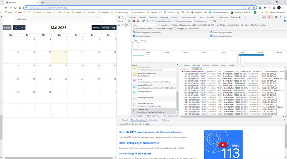Filter requests by Fetch/XHR type
The image size is (287, 159).
pos(202,25)
